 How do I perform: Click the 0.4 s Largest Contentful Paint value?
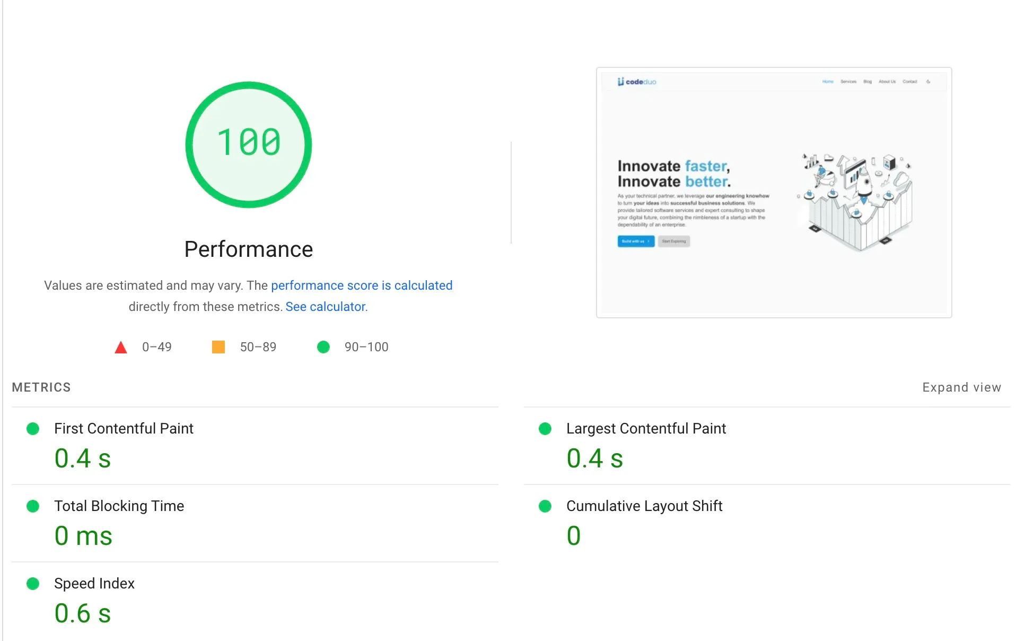[595, 458]
